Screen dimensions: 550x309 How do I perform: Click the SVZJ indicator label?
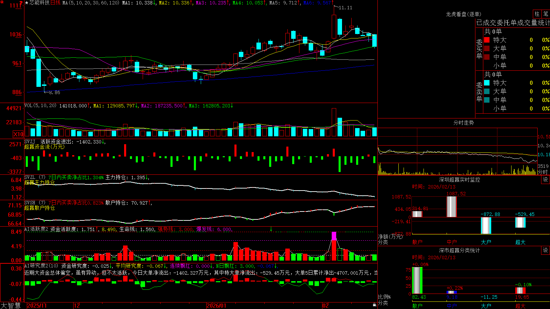30,141
